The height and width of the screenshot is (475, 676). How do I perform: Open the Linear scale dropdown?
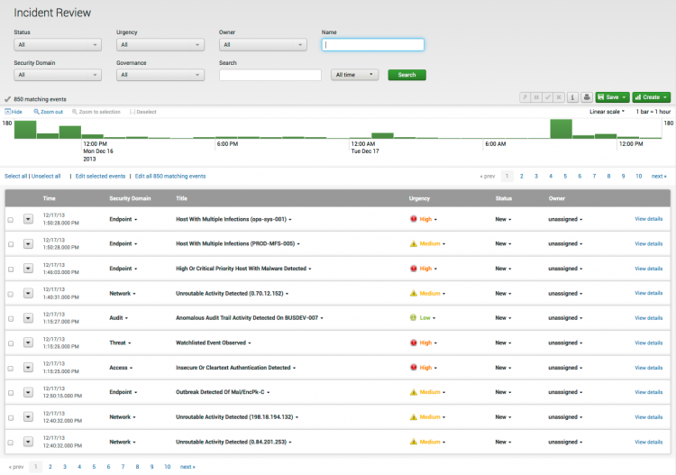pyautogui.click(x=607, y=112)
